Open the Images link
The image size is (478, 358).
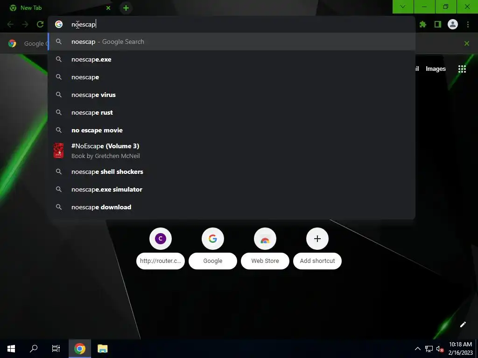coord(436,69)
